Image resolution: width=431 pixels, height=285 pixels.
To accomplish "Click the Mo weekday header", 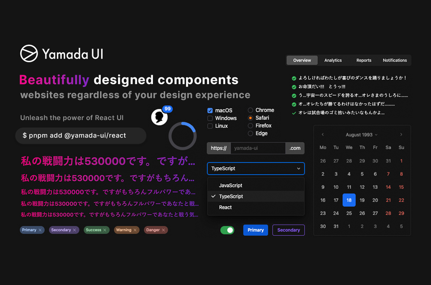I will 323,147.
